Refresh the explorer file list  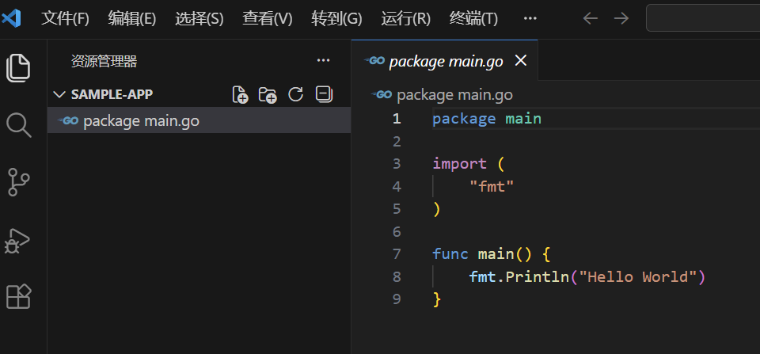click(x=296, y=95)
